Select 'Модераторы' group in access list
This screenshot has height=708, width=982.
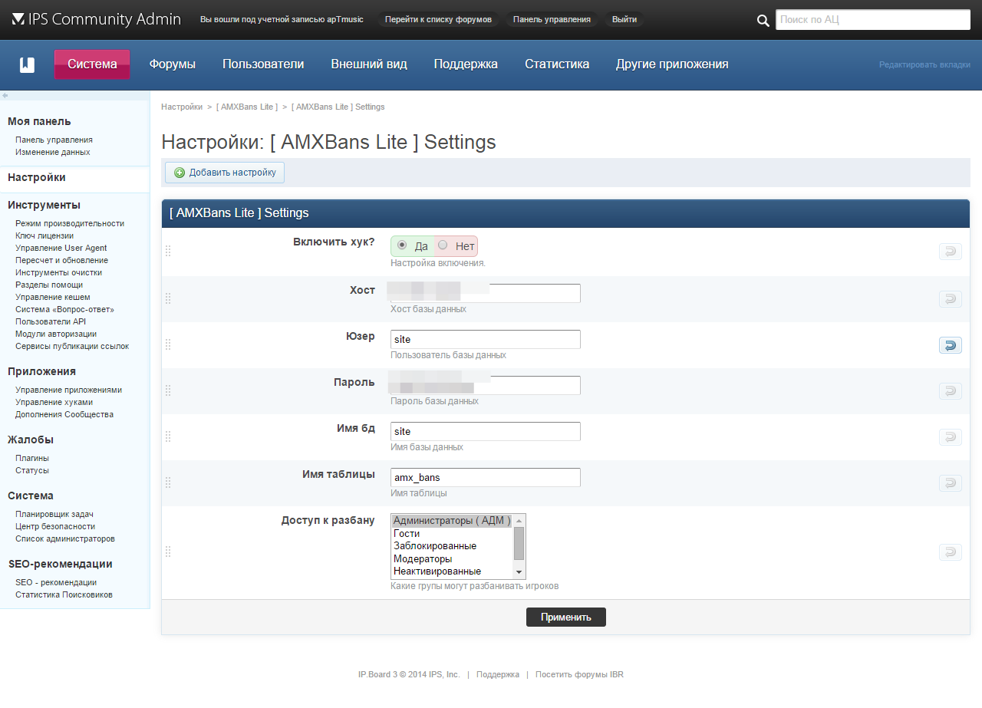(452, 558)
